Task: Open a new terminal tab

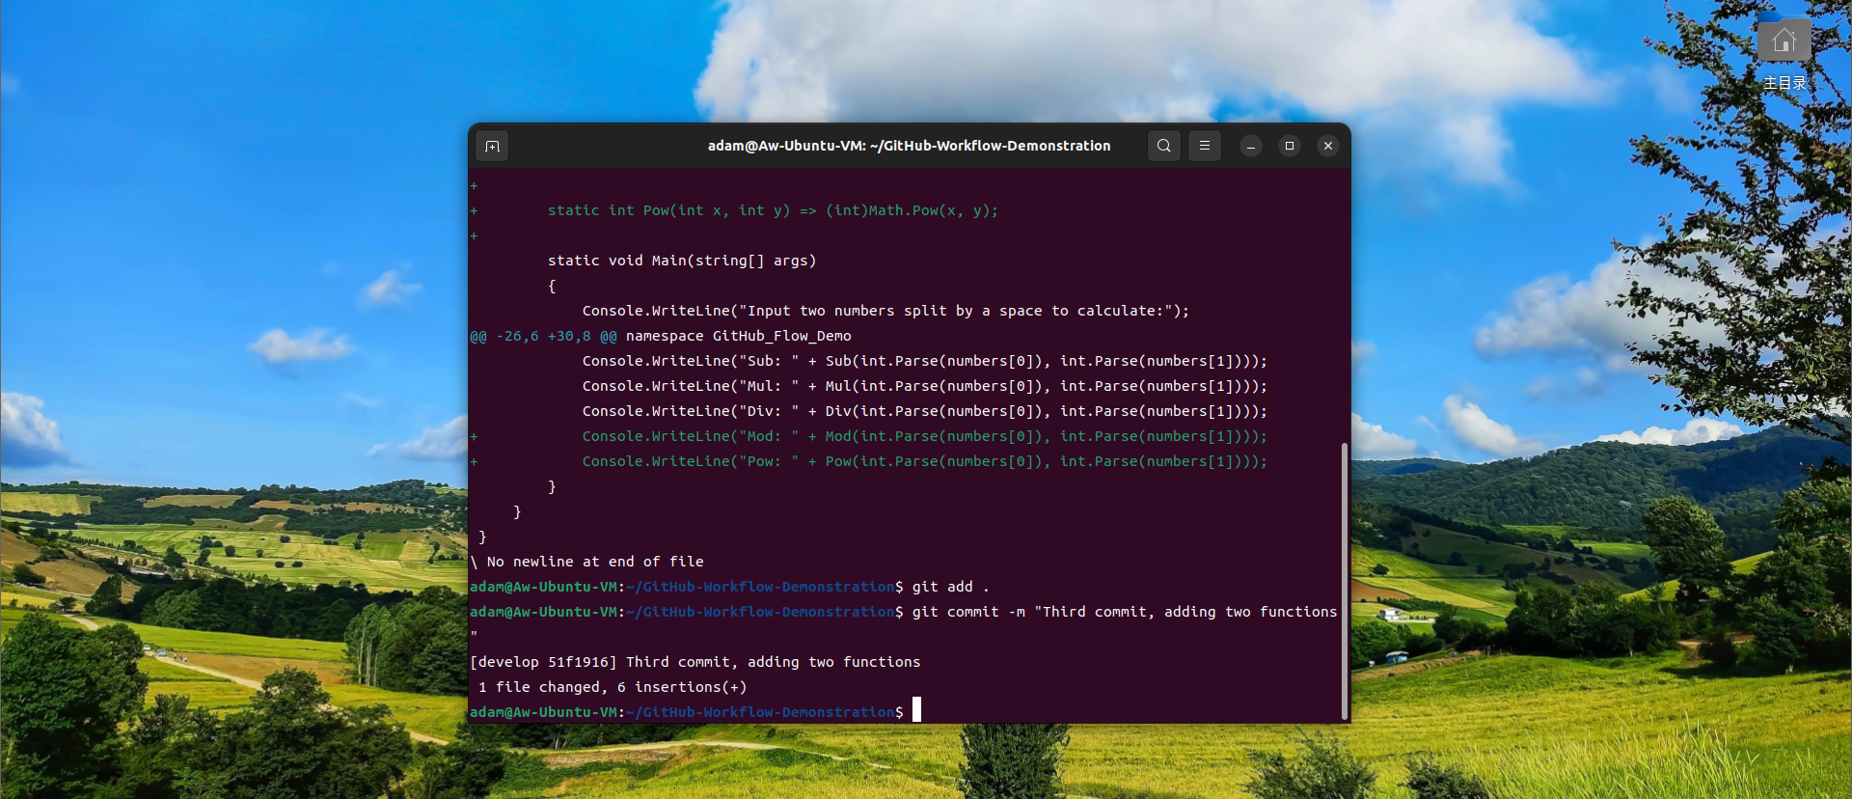Action: (492, 146)
